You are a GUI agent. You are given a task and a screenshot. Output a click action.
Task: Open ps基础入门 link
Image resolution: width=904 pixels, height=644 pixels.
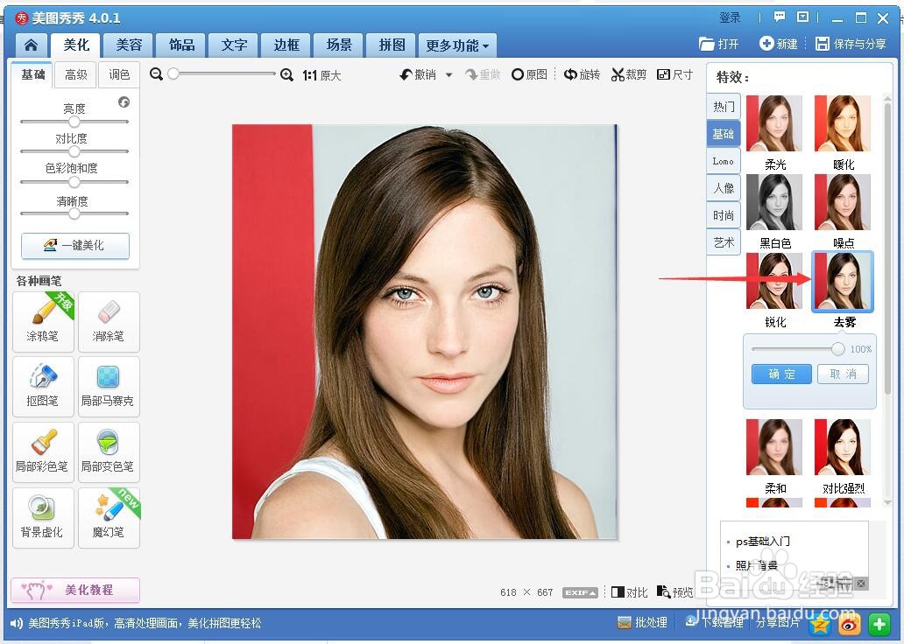coord(762,542)
